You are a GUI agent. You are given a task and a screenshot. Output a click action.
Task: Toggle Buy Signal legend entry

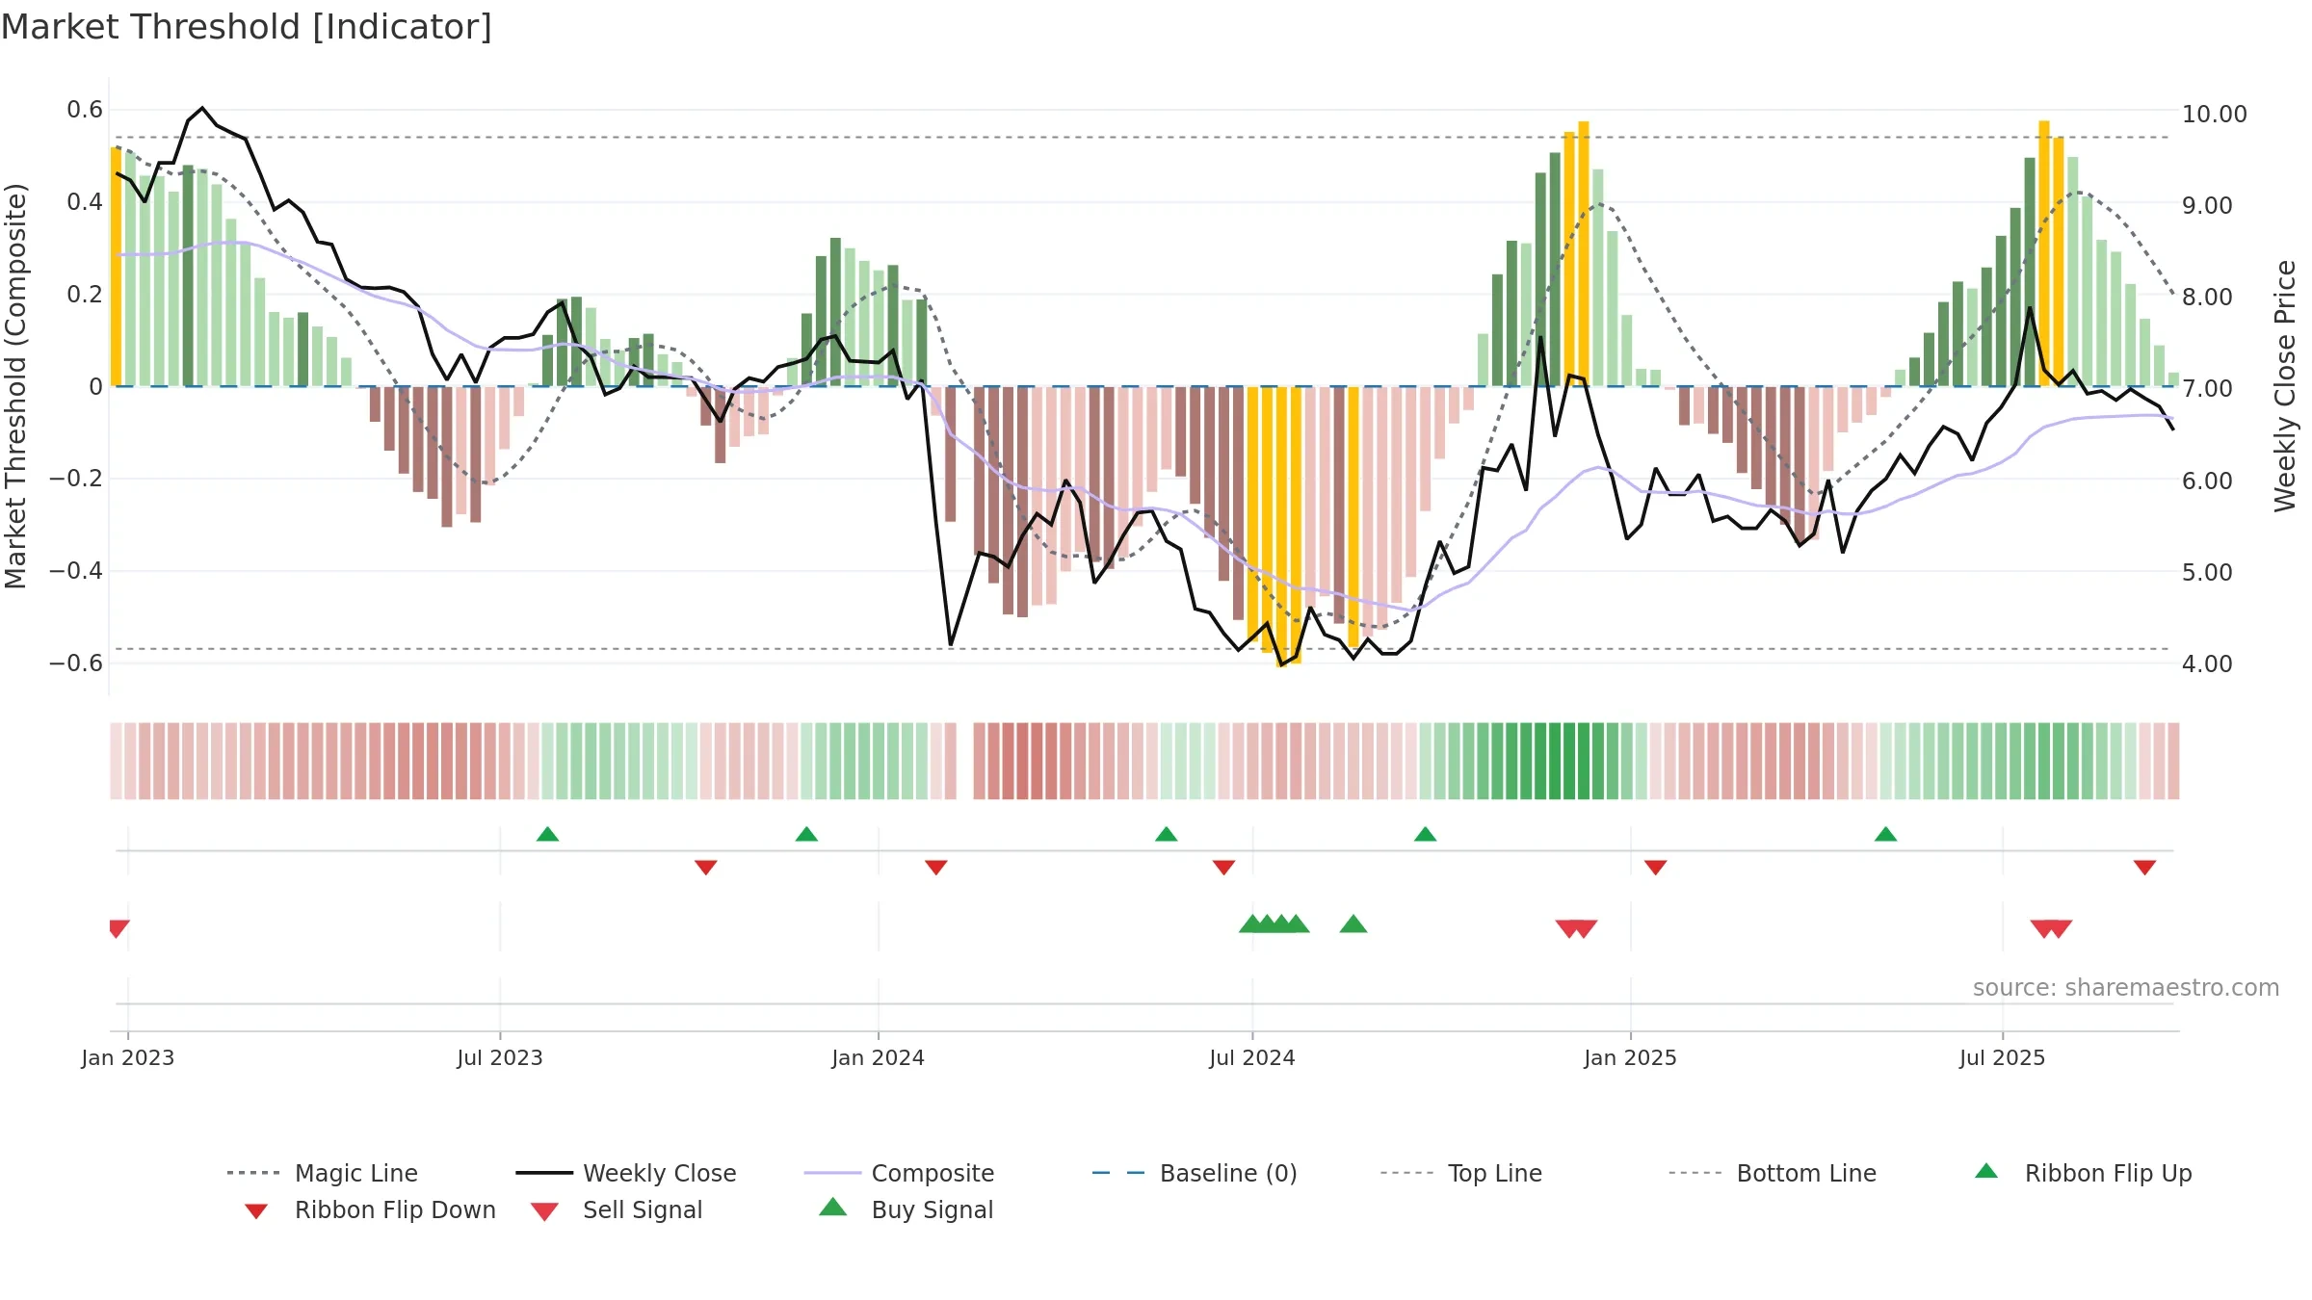click(906, 1209)
